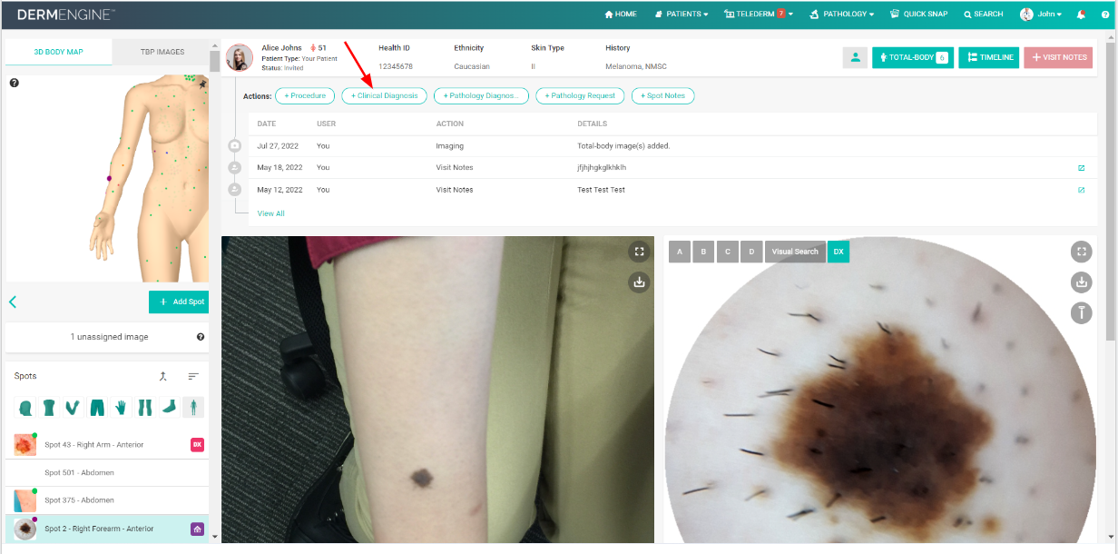
Task: Add a Clinical Diagnosis
Action: pyautogui.click(x=385, y=95)
